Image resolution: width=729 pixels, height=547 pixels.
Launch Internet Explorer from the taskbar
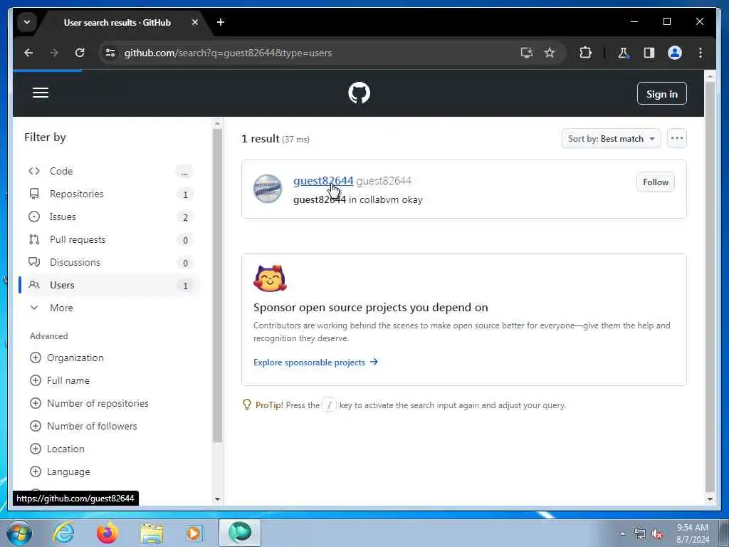coord(63,533)
